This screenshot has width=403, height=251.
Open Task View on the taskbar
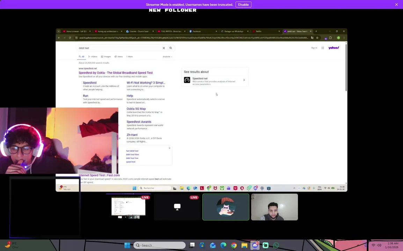pos(192,245)
